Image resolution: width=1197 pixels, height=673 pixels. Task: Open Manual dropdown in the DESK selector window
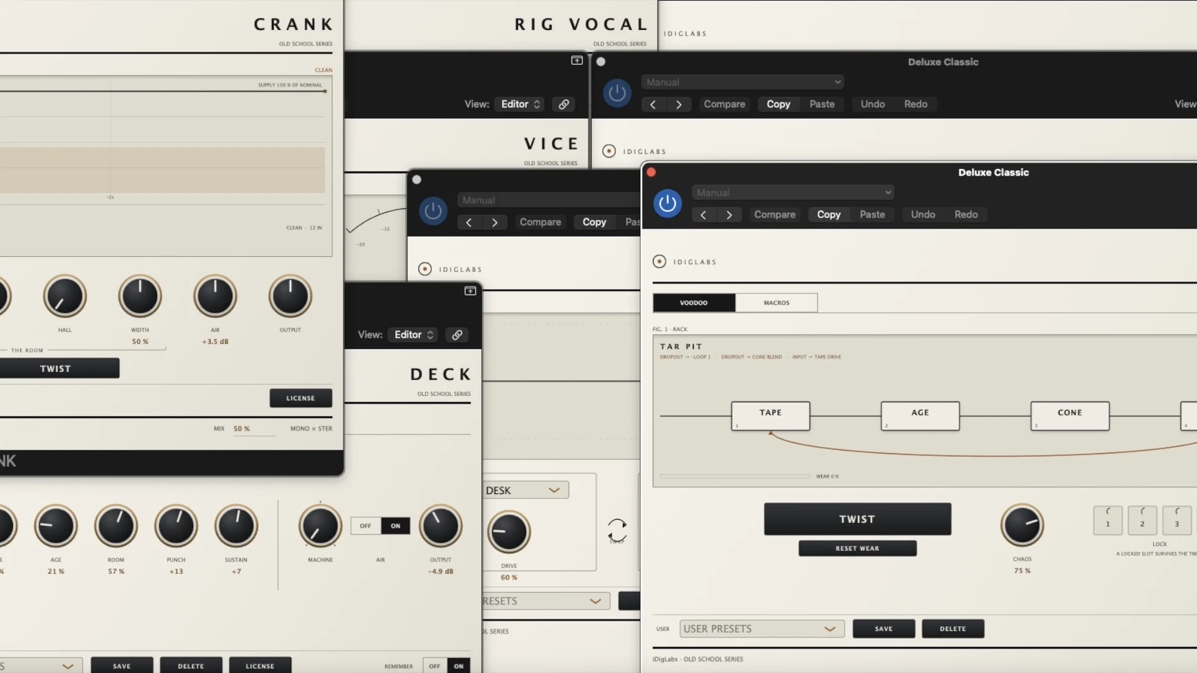[549, 200]
